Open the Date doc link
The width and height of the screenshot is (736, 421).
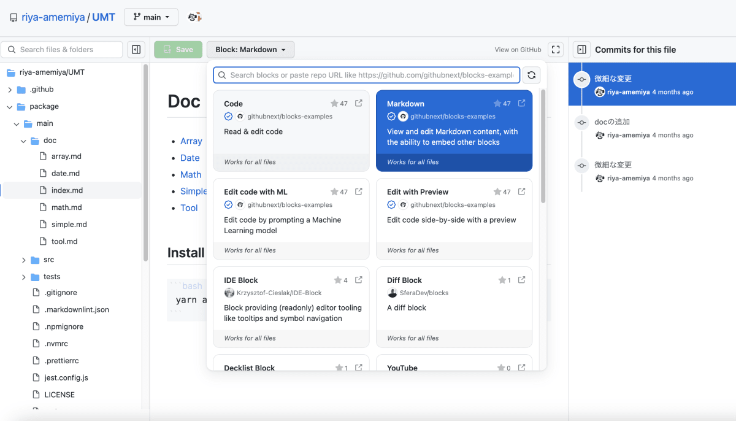[x=190, y=158]
